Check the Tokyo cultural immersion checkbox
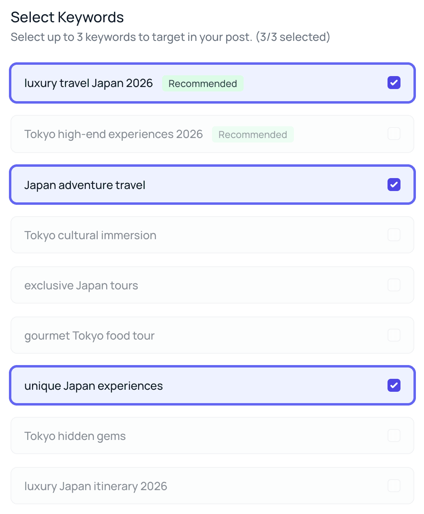 click(394, 235)
